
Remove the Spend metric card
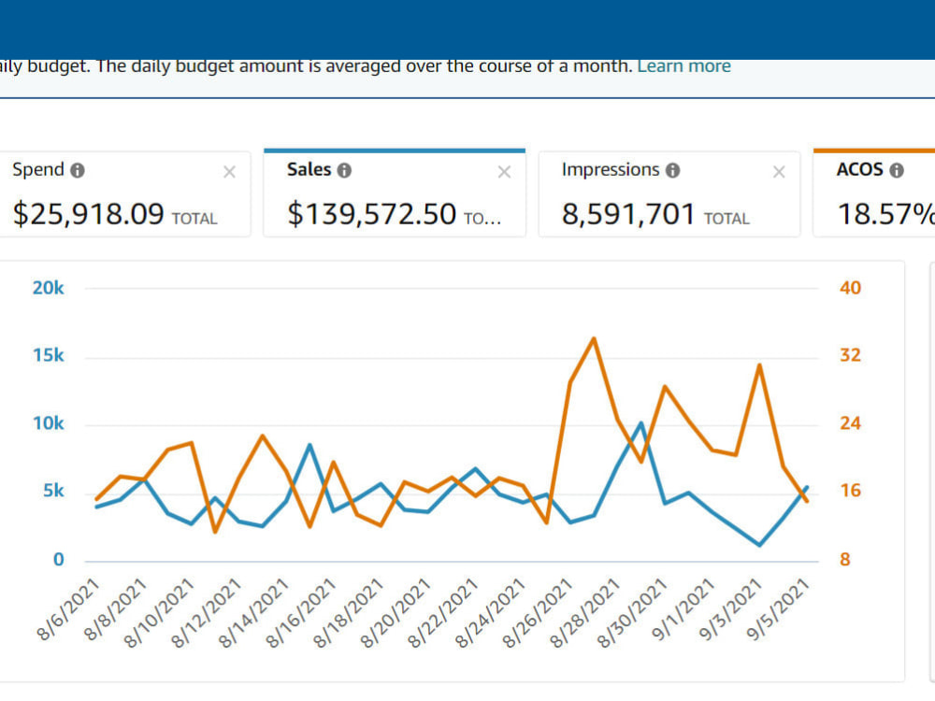(230, 172)
